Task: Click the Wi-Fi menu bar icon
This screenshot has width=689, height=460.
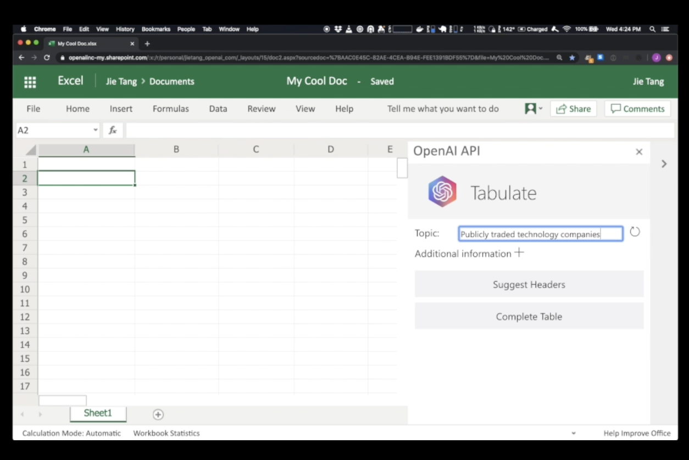Action: 566,29
